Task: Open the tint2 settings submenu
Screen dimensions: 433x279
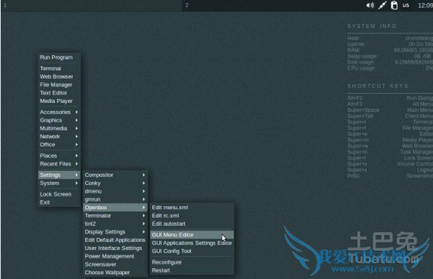Action: click(x=115, y=224)
